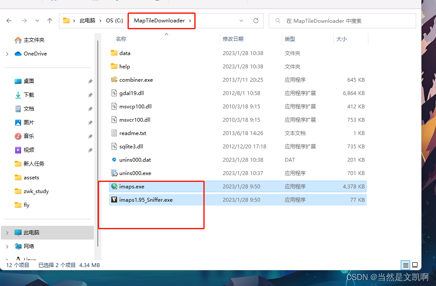The height and width of the screenshot is (286, 436).
Task: Toggle the details view button
Action: point(405,265)
